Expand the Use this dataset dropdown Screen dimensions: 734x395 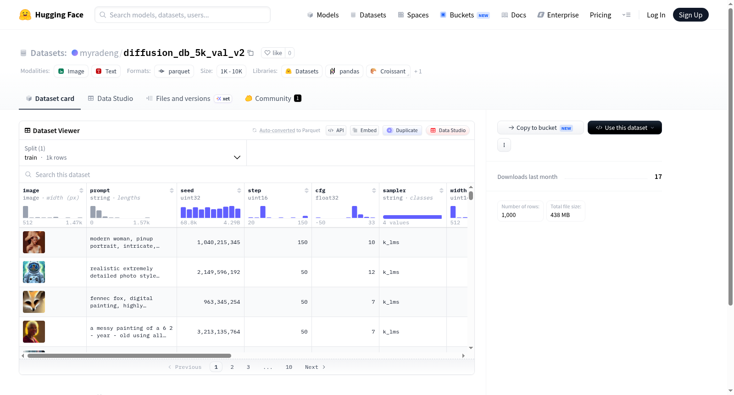pyautogui.click(x=624, y=128)
